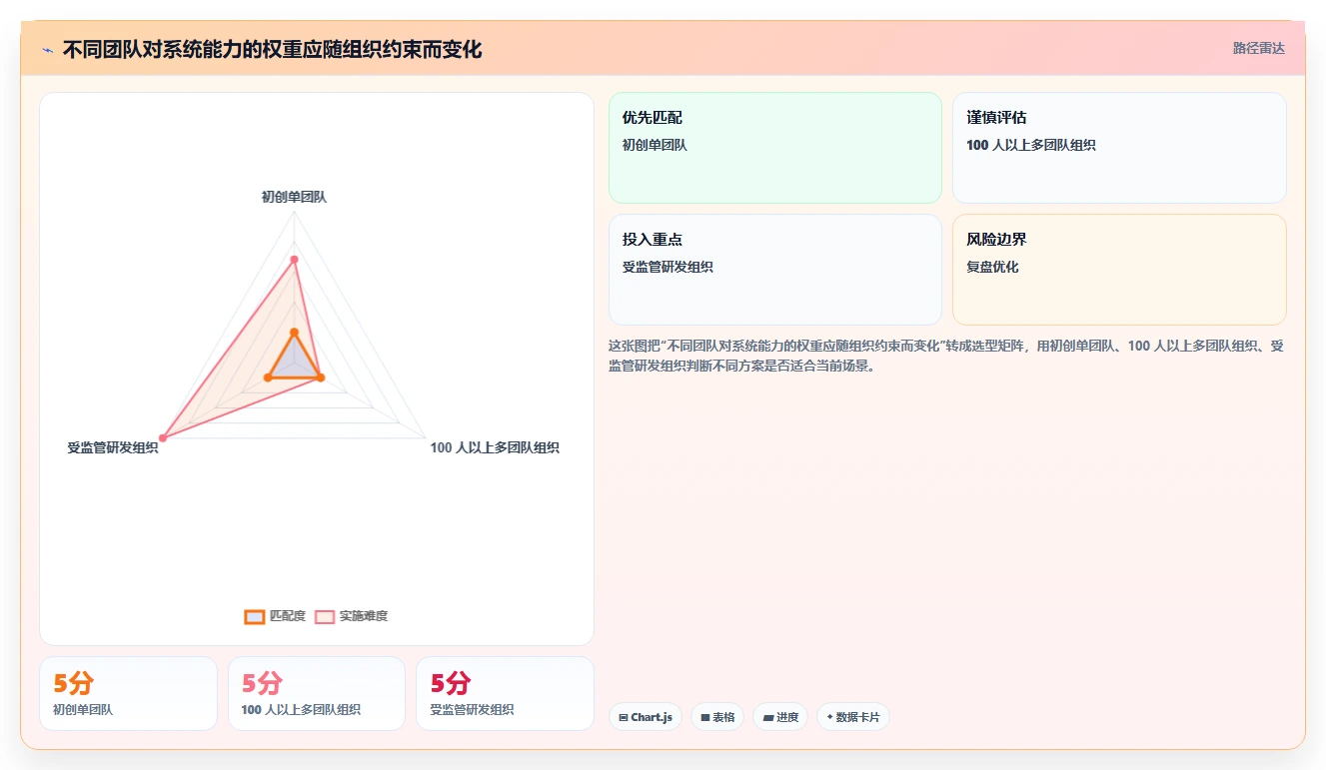Click the 受监管研发组织 radar axis label

click(113, 447)
